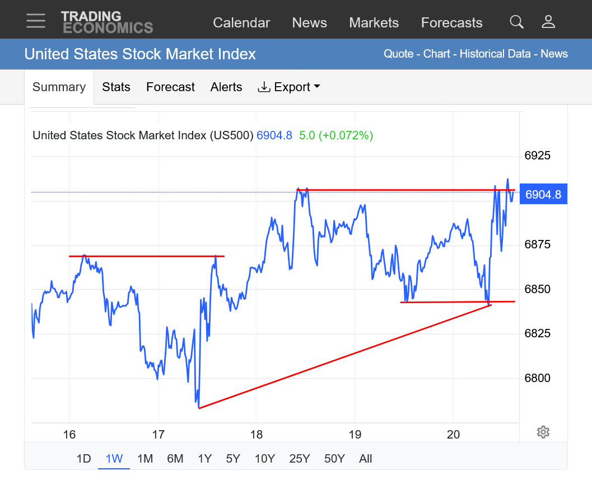Open the Quote link in header

[x=398, y=54]
